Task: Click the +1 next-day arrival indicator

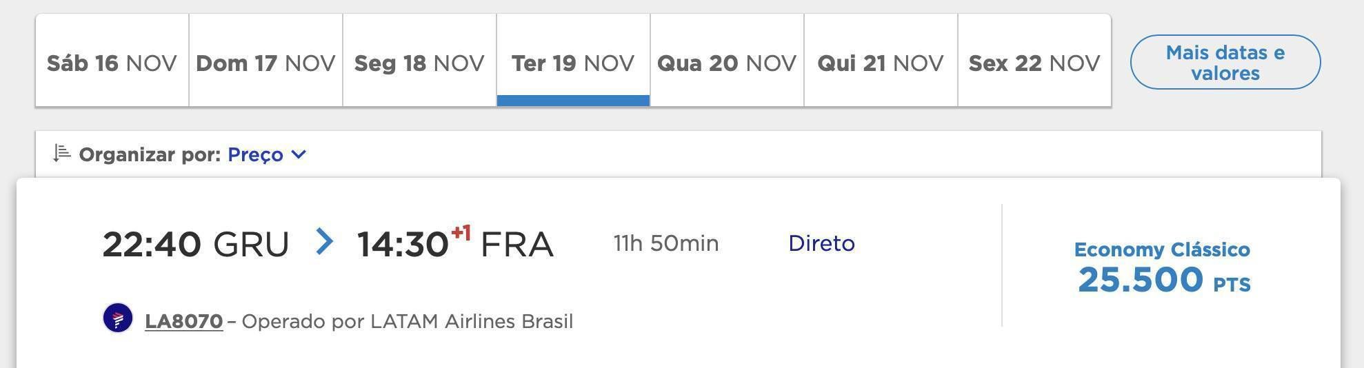Action: [x=461, y=233]
